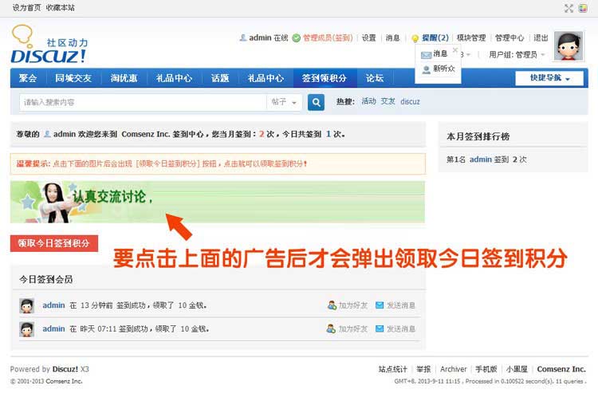Click 举报 in the footer

(x=423, y=369)
